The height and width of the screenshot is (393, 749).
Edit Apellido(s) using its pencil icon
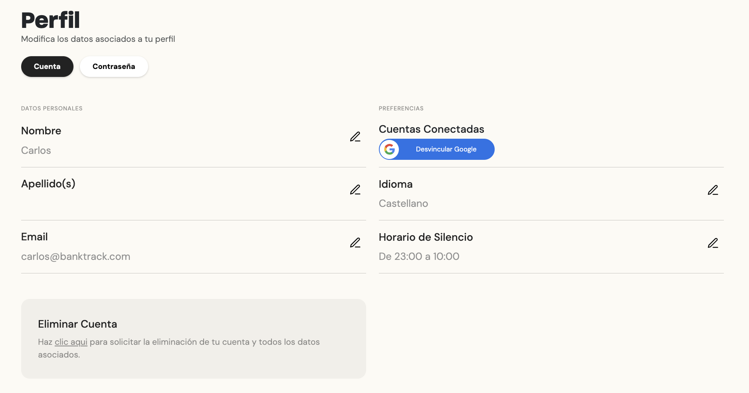(x=355, y=190)
